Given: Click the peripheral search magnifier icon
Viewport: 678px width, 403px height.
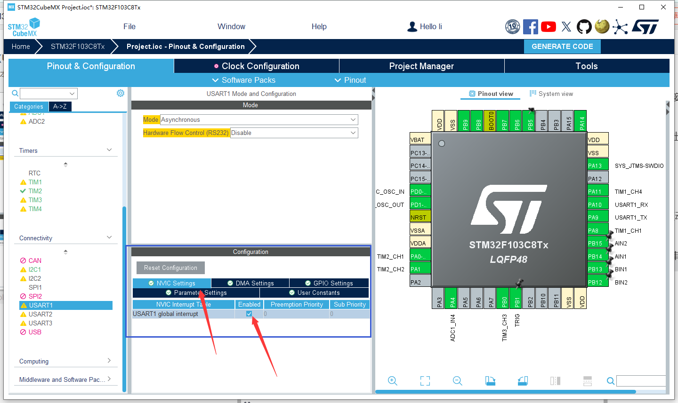Looking at the screenshot, I should 15,93.
